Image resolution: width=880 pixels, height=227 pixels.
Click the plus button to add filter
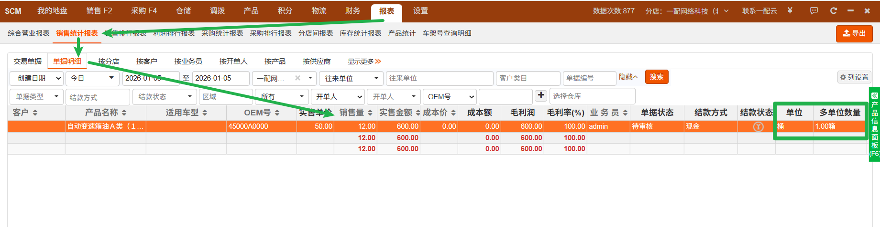pos(541,95)
